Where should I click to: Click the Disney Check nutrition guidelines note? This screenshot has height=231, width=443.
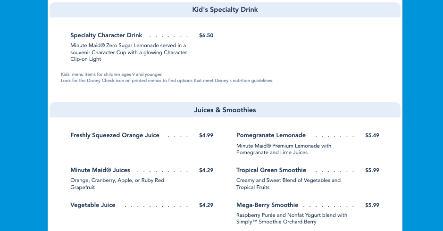tap(167, 81)
